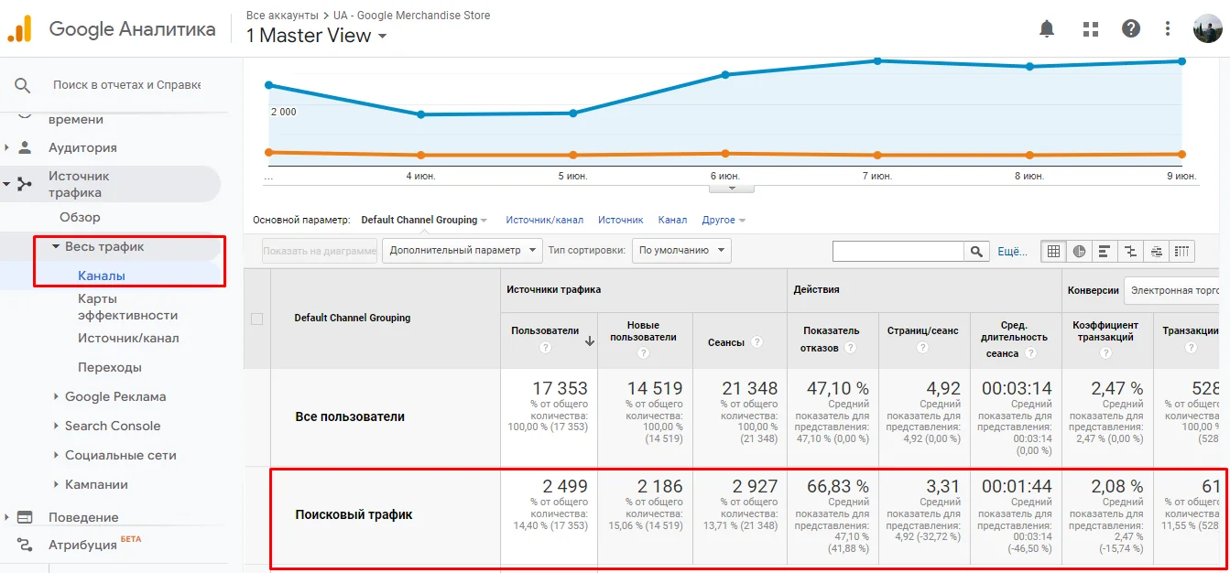Click Показать на диаграмме button
1230x573 pixels.
point(320,251)
